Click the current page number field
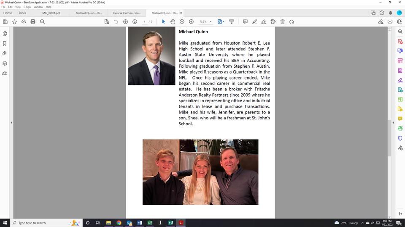 click(x=144, y=22)
